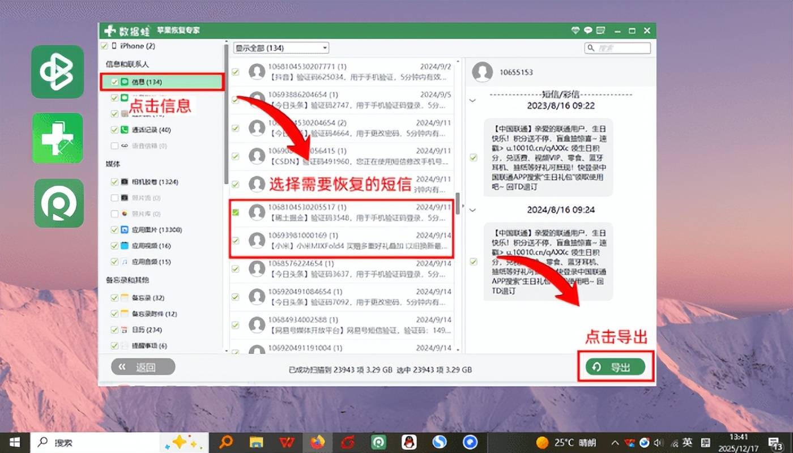Open the notification center icon

(x=775, y=442)
